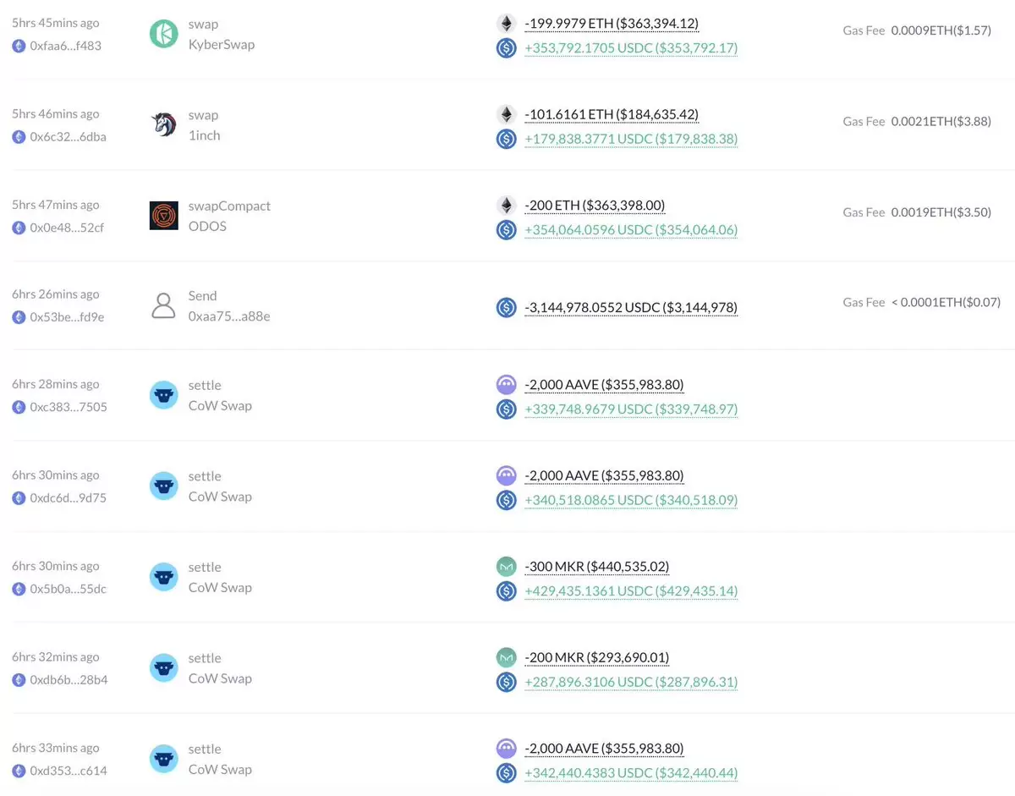
Task: Click USDC icon beside +342,440.4383 USDC
Action: [x=506, y=773]
